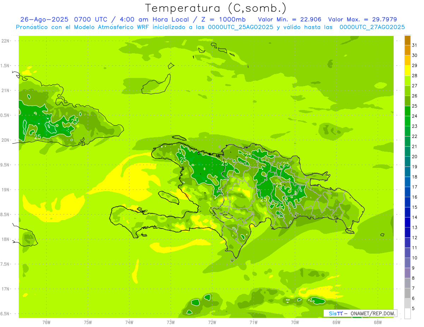This screenshot has width=424, height=327.
Task: Click the colorbar value label "10"
Action: point(415,258)
